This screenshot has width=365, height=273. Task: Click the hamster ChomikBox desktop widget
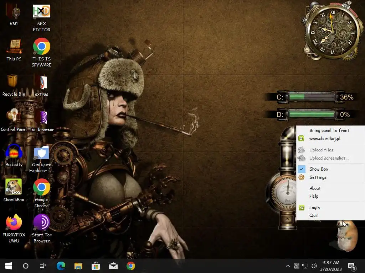(x=347, y=236)
